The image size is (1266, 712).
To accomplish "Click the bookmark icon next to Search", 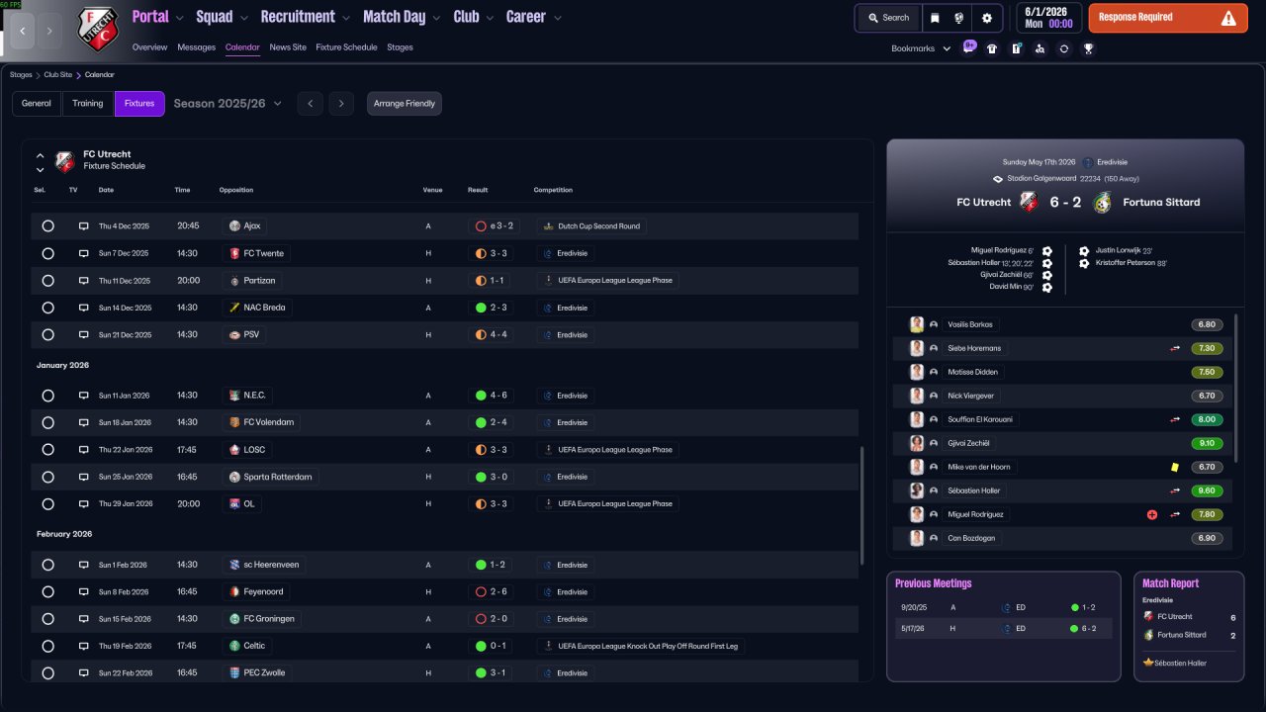I will tap(935, 18).
